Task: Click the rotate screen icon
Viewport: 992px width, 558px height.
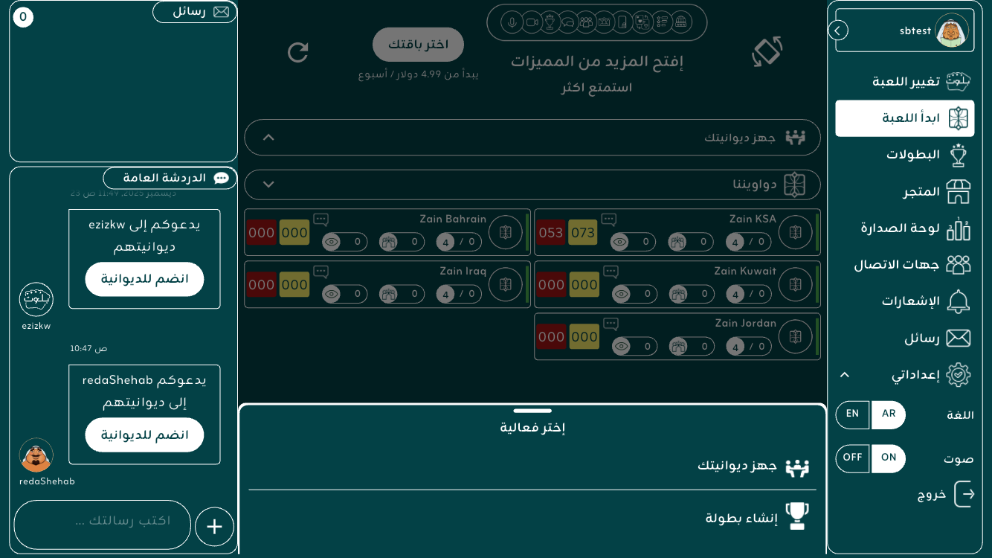Action: 767,52
